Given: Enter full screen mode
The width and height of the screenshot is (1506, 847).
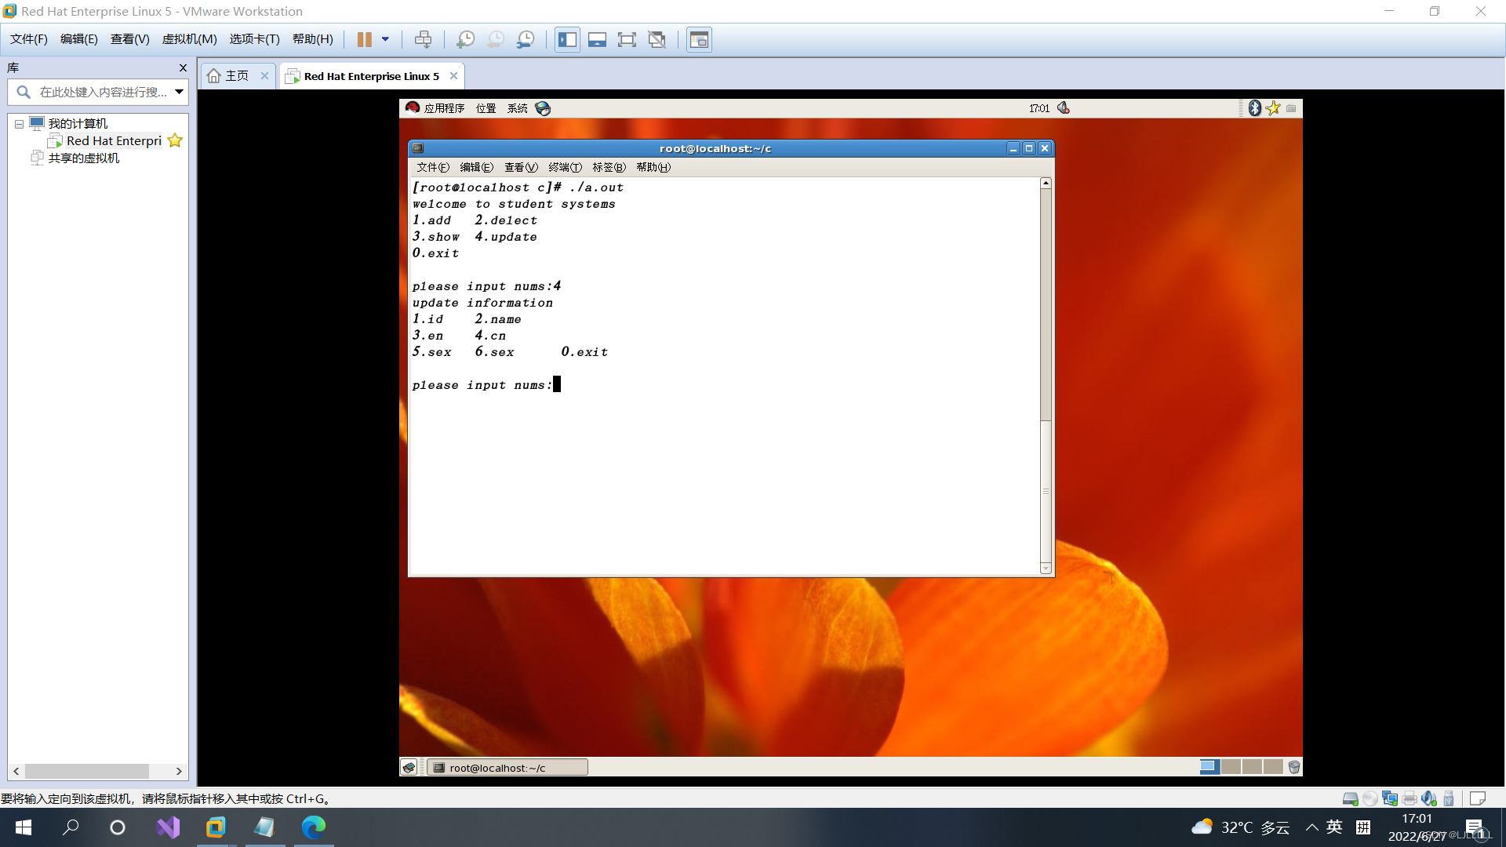Looking at the screenshot, I should pyautogui.click(x=627, y=39).
